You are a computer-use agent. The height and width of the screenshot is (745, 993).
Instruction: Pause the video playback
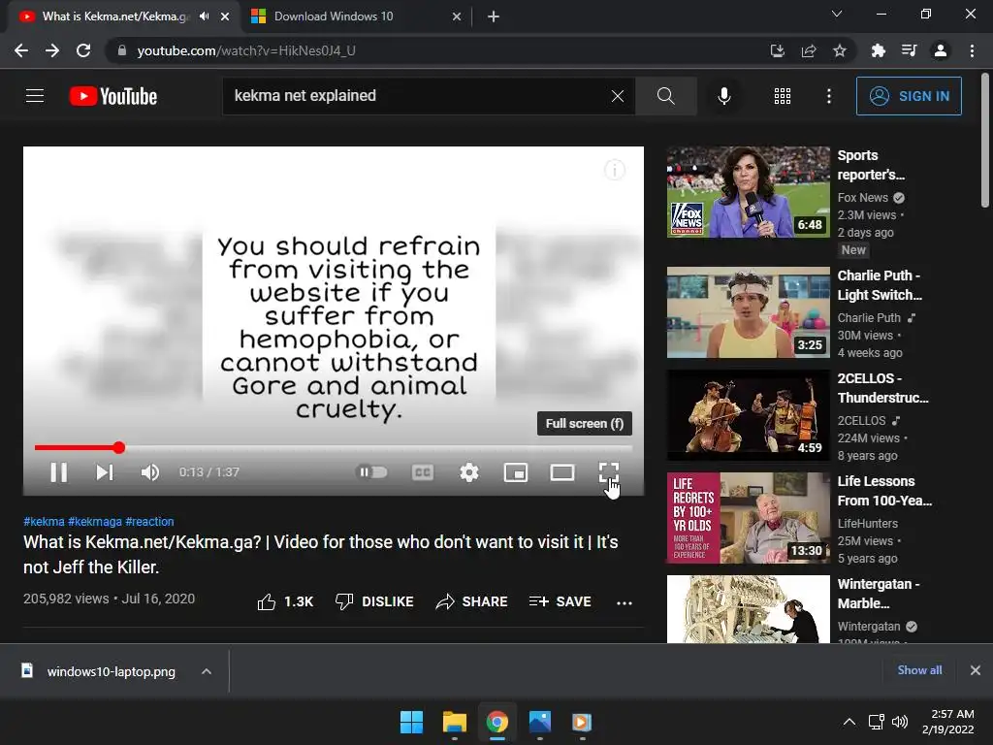click(x=59, y=472)
